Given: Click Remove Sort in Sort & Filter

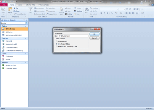Looking at the screenshot, I should coord(39,14).
